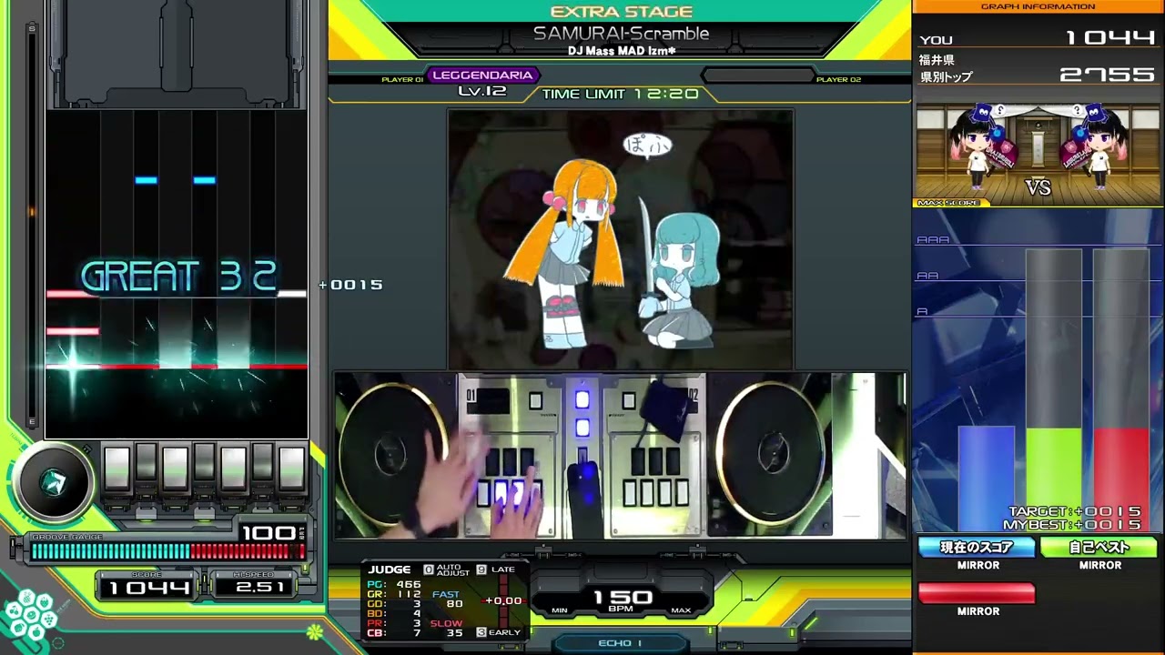
Task: Select the 現在のスコア button
Action: (x=977, y=547)
